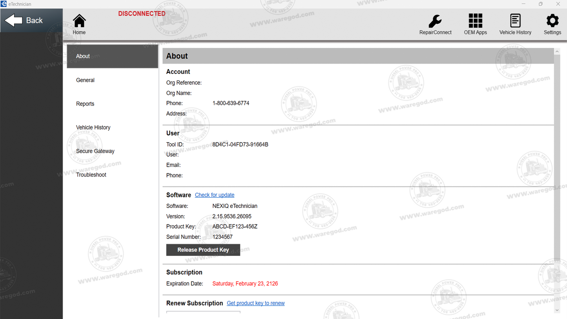
Task: Switch to the Reports section
Action: point(85,104)
